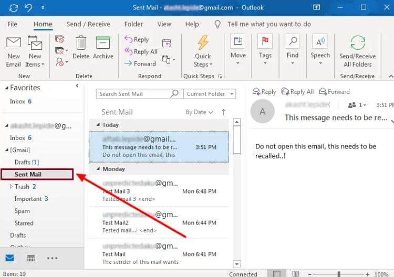Screen dimensions: 394x277
Task: Open the Quick Steps gallery
Action: [203, 52]
